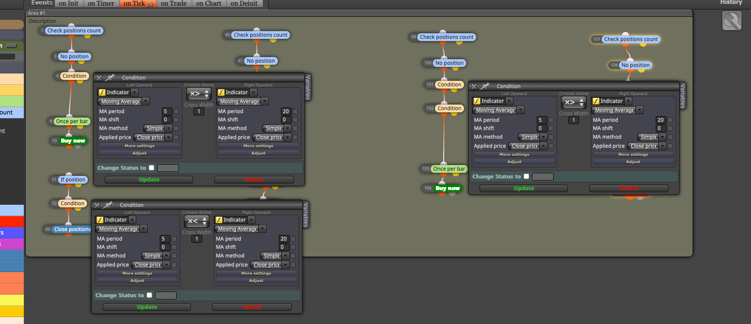Screen dimensions: 751x324
Task: Open right Simple dropdown in Crosses Below dialog
Action: (x=275, y=256)
